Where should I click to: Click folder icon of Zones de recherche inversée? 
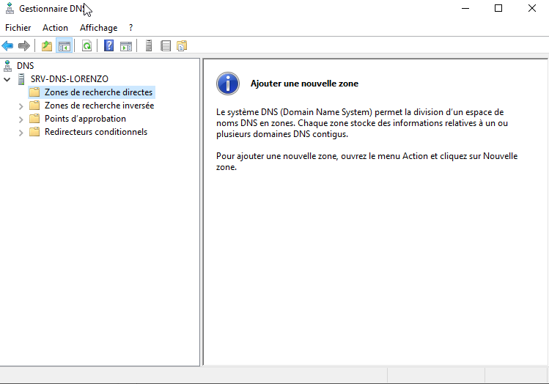[34, 106]
